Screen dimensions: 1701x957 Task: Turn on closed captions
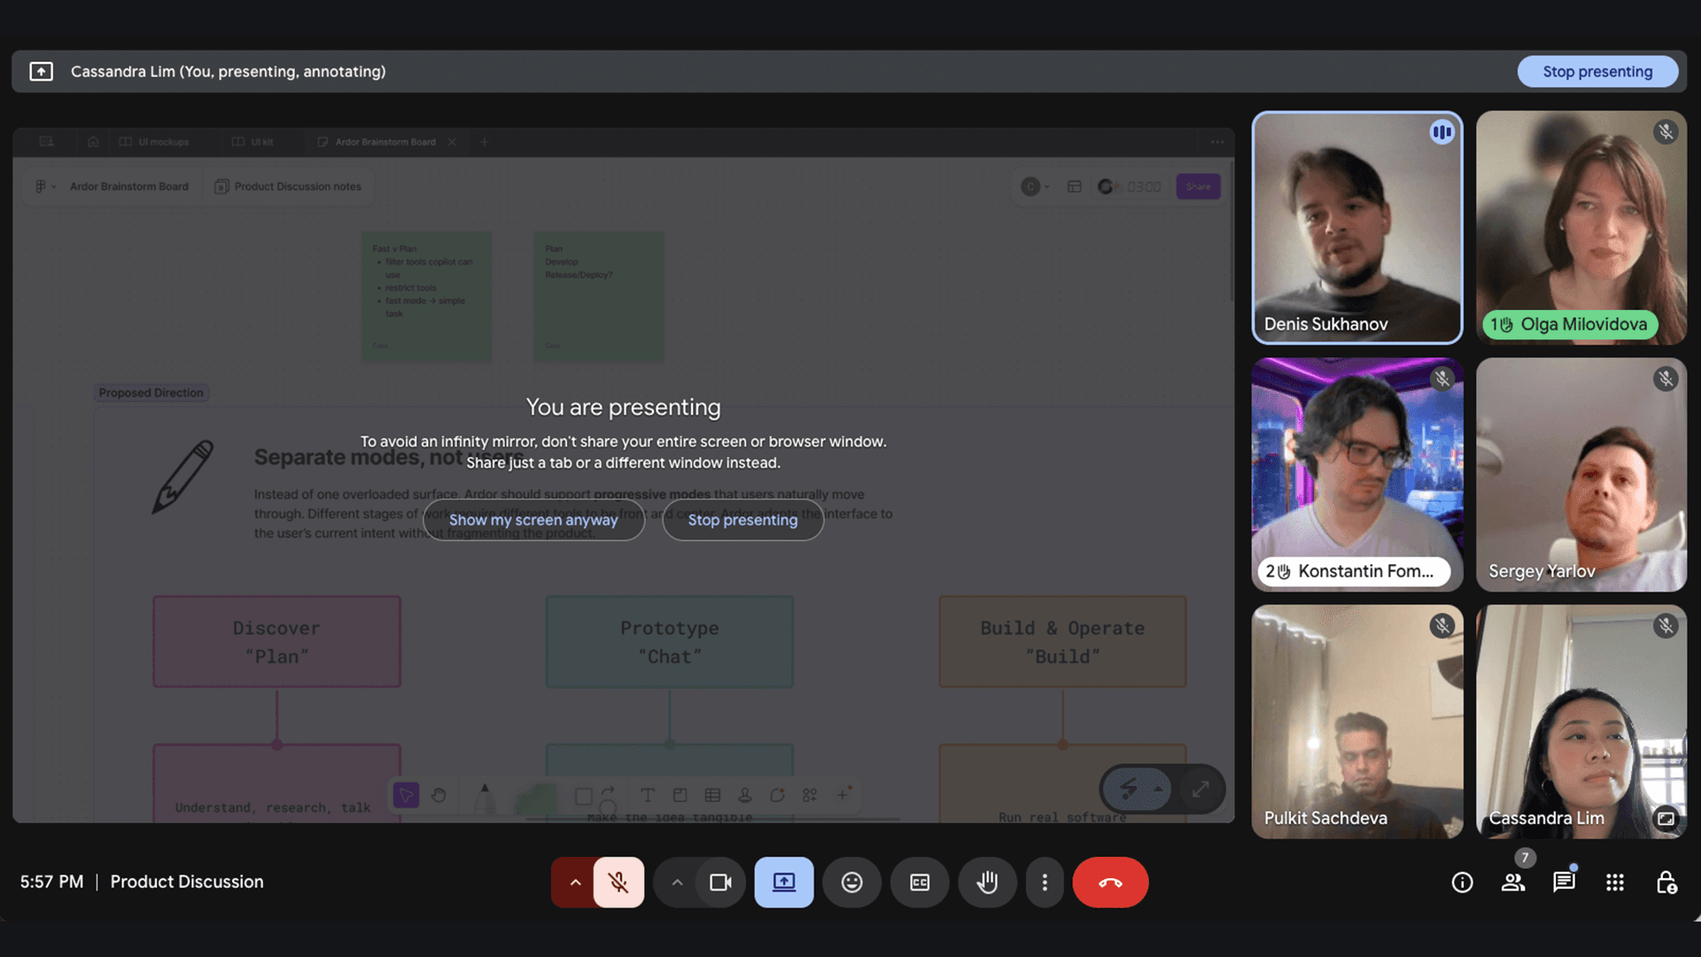click(920, 882)
